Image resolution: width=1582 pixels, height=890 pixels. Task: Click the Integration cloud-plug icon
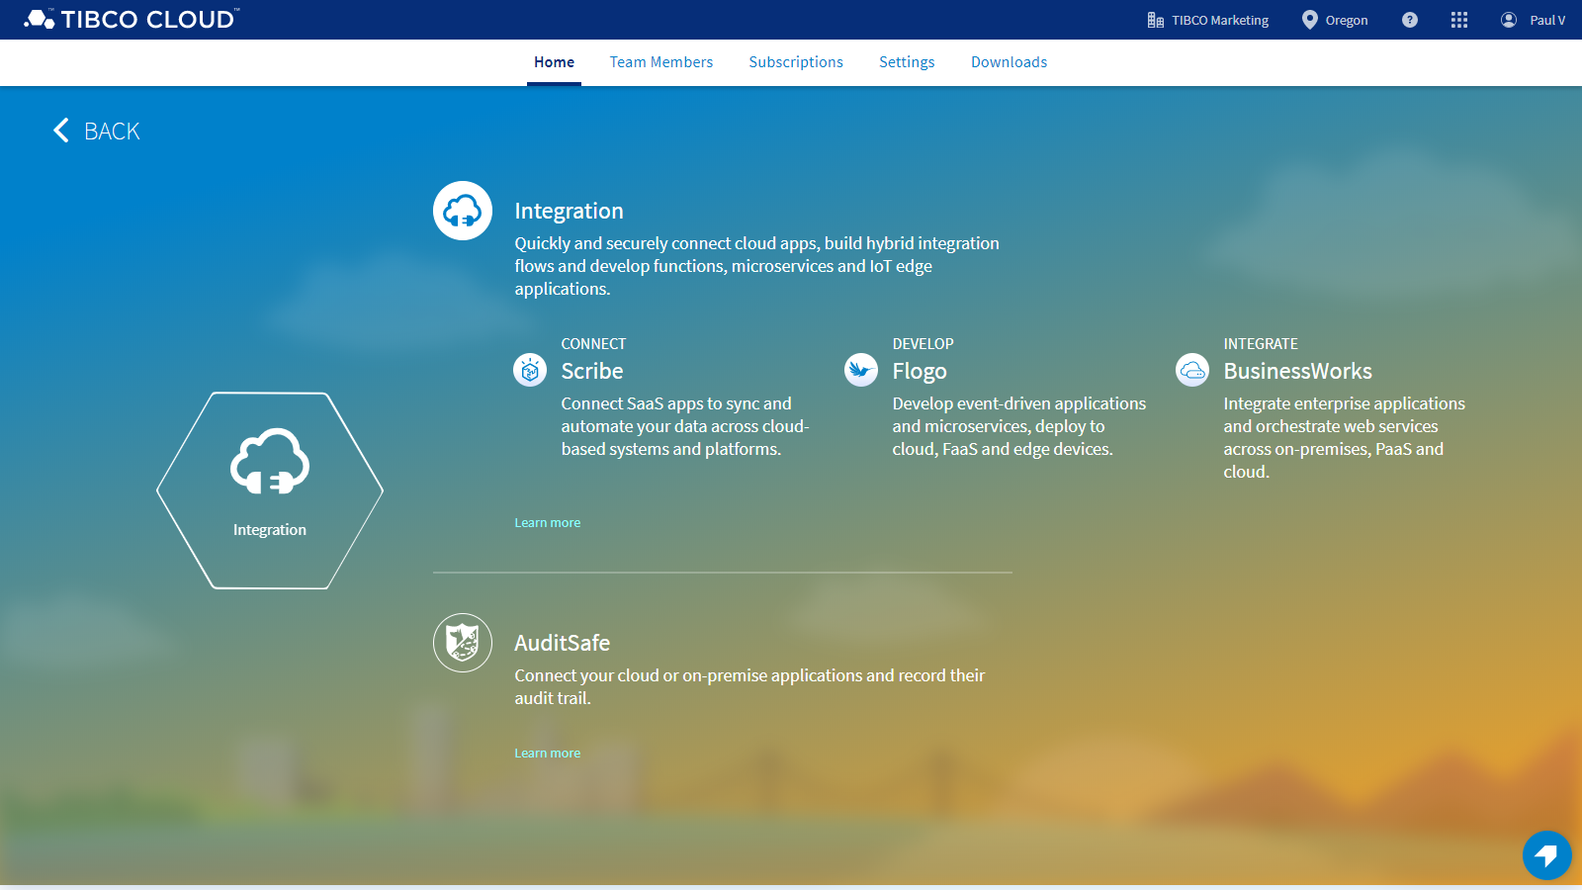[462, 211]
